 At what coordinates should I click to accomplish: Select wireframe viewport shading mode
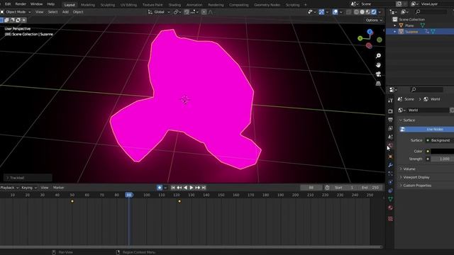[x=356, y=12]
